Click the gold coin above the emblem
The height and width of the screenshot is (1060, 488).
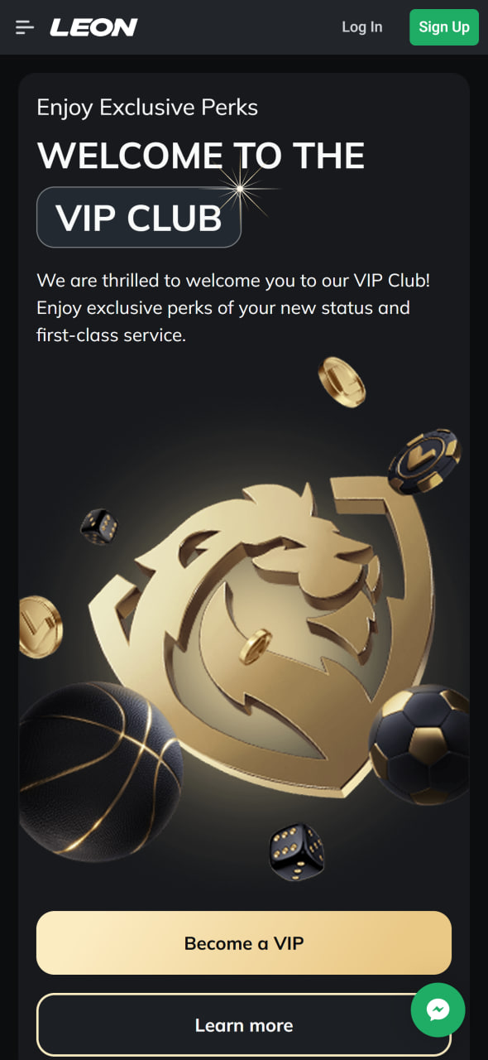pos(342,382)
